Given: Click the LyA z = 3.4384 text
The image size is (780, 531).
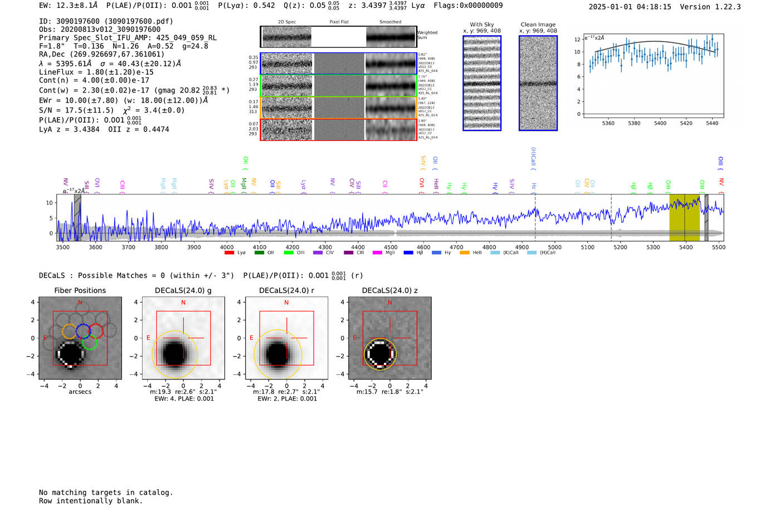Looking at the screenshot, I should 69,129.
